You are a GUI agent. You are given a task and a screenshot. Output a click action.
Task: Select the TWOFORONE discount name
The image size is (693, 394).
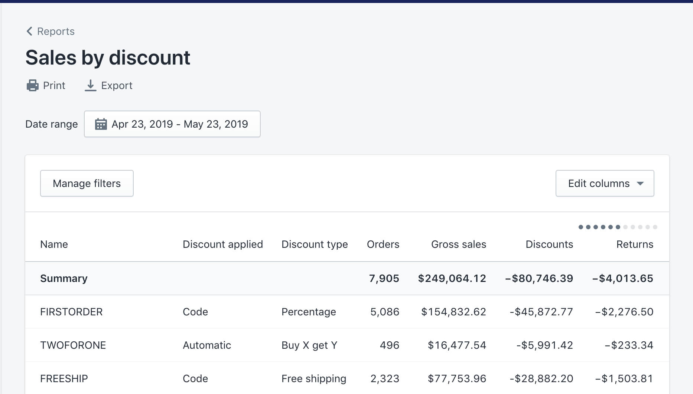(73, 345)
